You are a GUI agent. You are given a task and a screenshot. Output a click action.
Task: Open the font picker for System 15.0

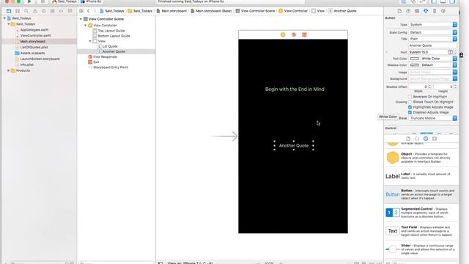[x=450, y=52]
